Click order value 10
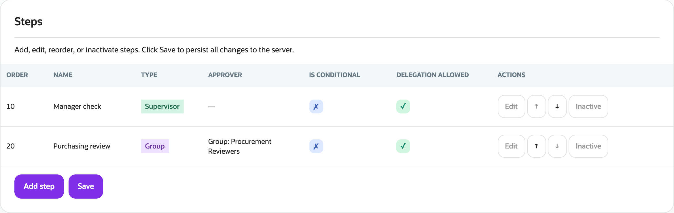This screenshot has height=213, width=674. (x=11, y=106)
